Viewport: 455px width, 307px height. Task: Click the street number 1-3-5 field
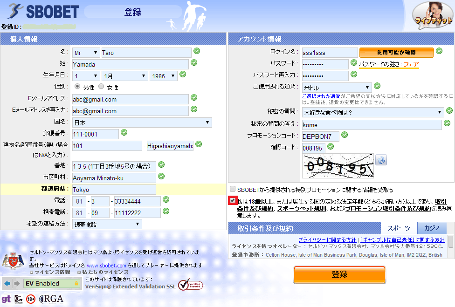tap(114, 166)
